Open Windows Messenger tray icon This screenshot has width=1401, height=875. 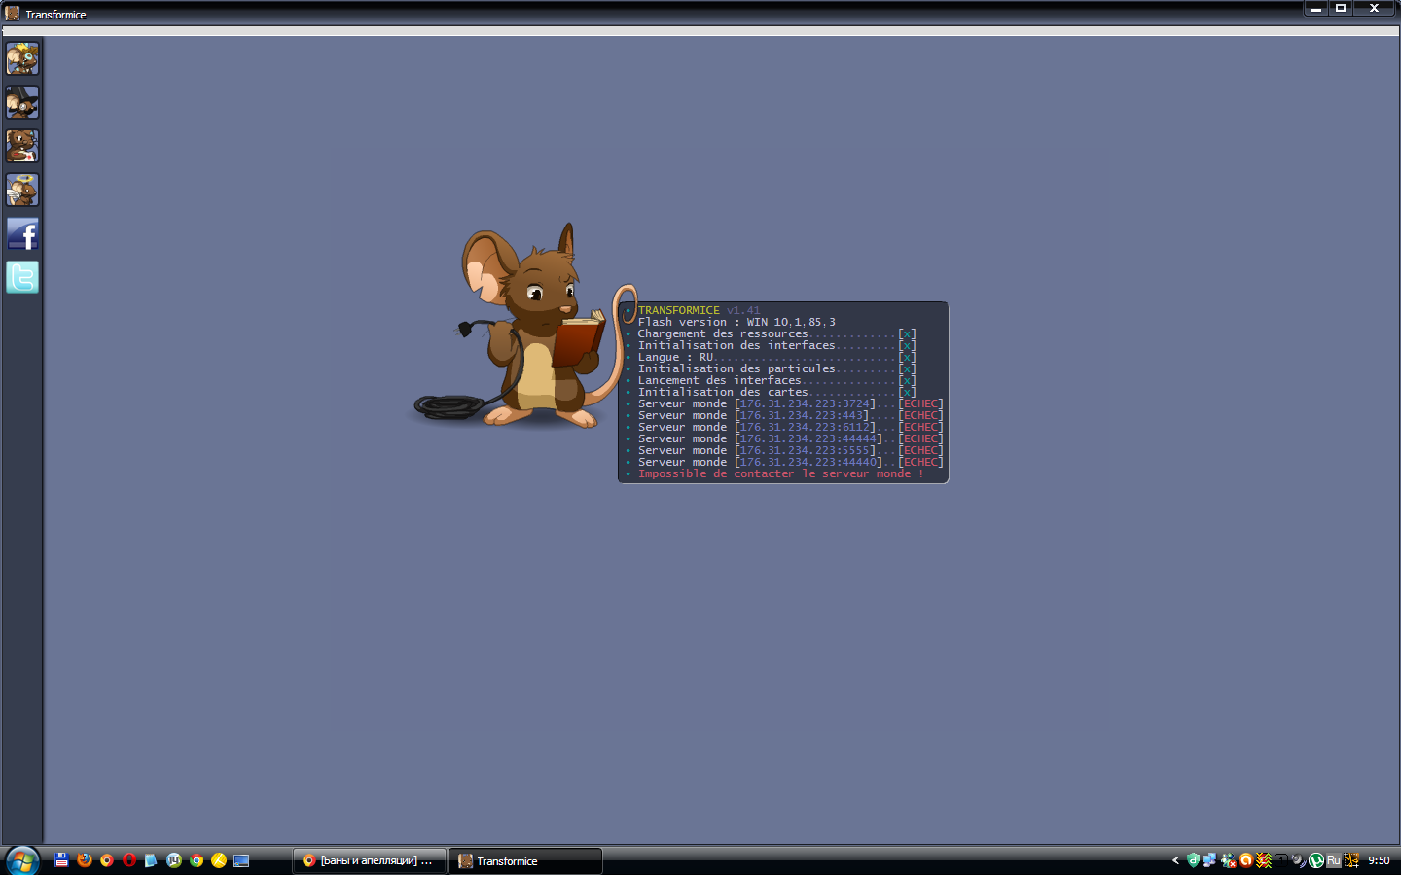pos(1229,860)
